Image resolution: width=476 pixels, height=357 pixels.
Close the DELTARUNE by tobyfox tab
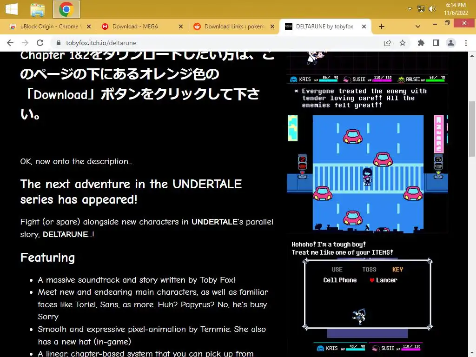364,26
